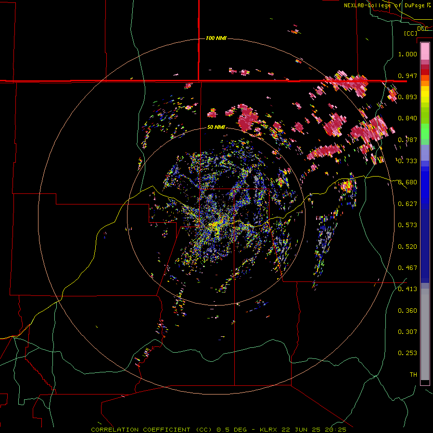Select the 0.253 scale label
The height and width of the screenshot is (433, 433).
[x=408, y=353]
